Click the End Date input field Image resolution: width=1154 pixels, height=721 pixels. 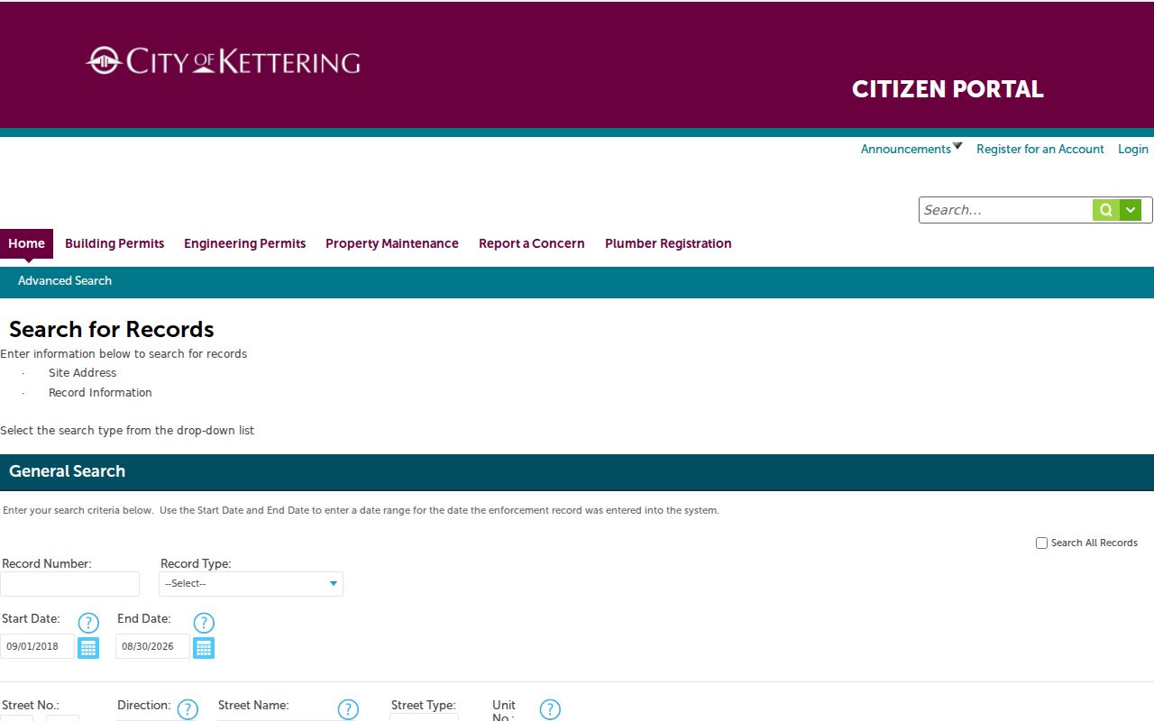(152, 646)
